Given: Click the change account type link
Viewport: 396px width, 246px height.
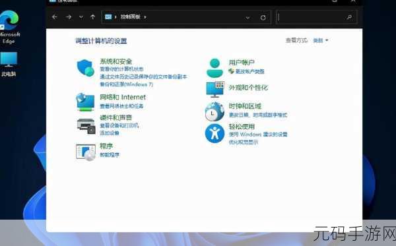Looking at the screenshot, I should coord(249,72).
